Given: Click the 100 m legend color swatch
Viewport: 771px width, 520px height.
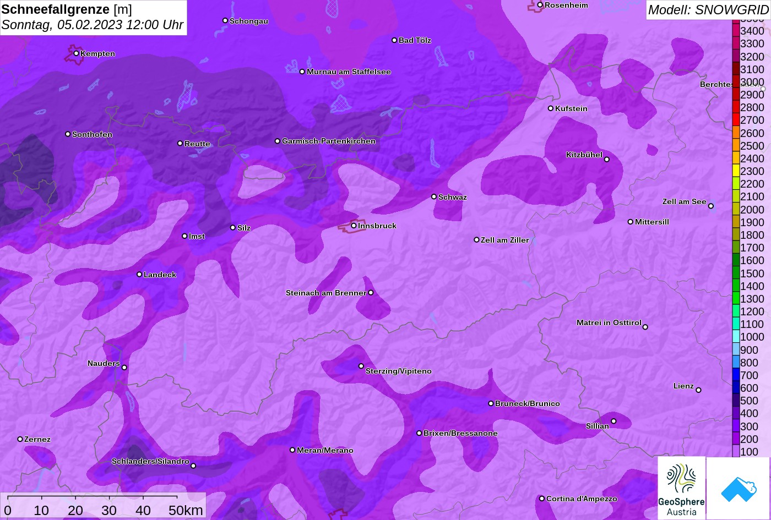Looking at the screenshot, I should coord(736,451).
